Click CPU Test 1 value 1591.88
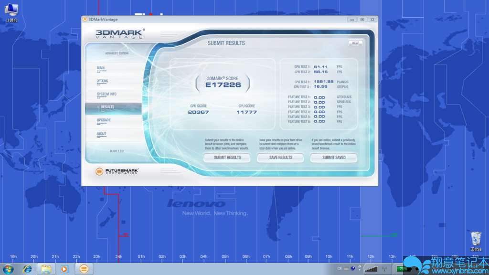This screenshot has width=489, height=275. tap(323, 82)
